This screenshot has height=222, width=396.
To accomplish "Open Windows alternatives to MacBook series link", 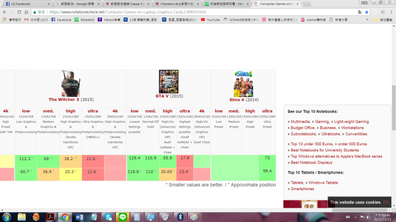I will [337, 156].
